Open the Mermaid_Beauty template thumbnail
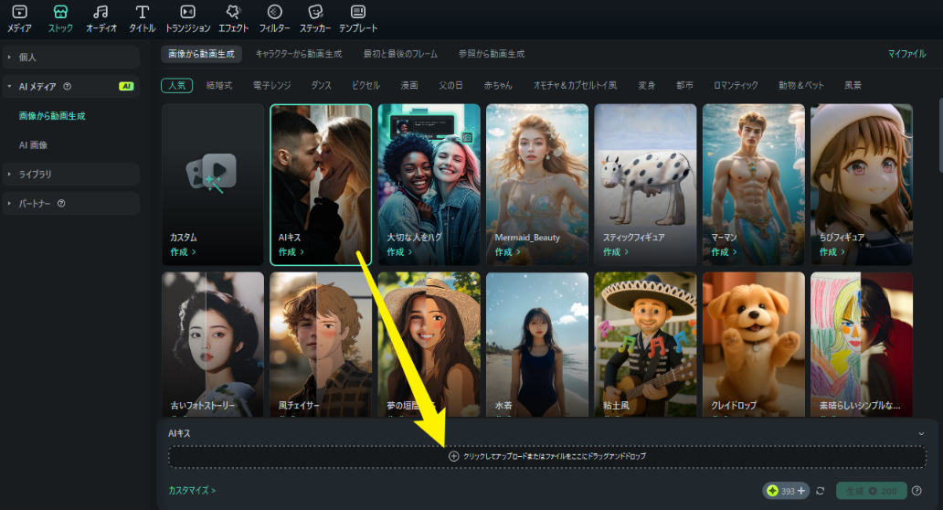This screenshot has height=510, width=943. 537,185
